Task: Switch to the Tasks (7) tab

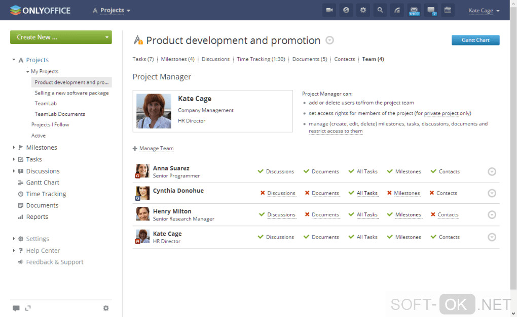Action: coord(143,59)
